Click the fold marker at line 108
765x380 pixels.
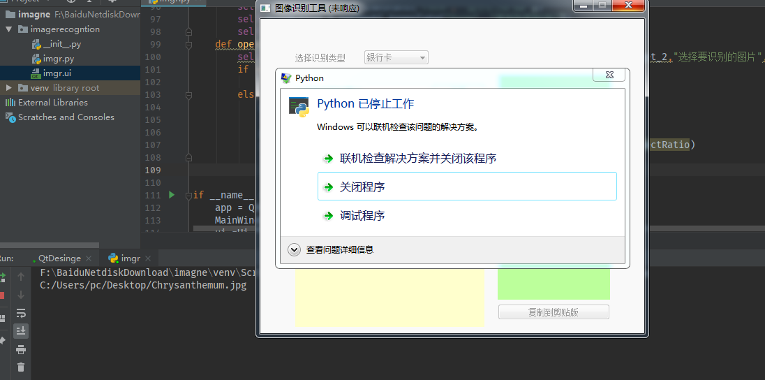point(188,157)
